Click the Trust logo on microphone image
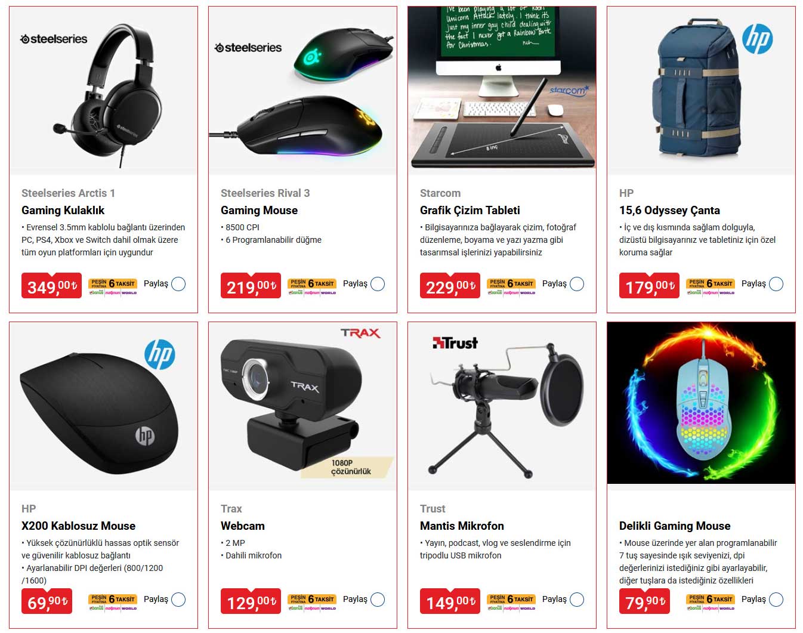Image resolution: width=803 pixels, height=633 pixels. coord(455,343)
